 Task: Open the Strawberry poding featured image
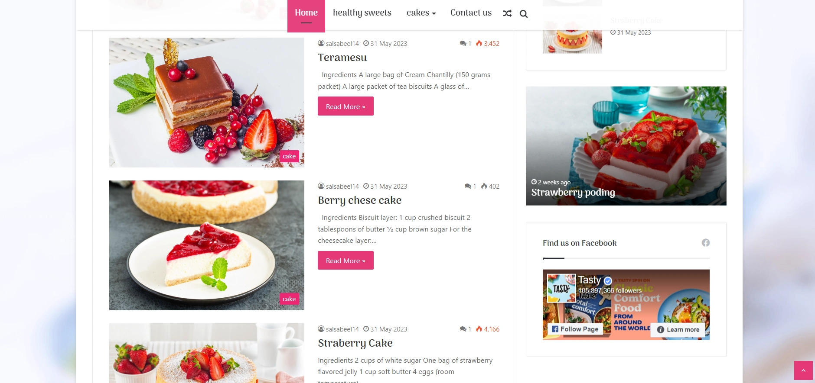(x=626, y=146)
